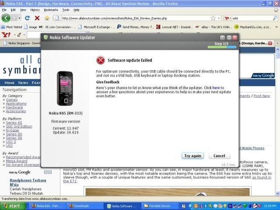The height and width of the screenshot is (210, 280).
Task: Click the red error icon in dialog
Action: point(101,60)
